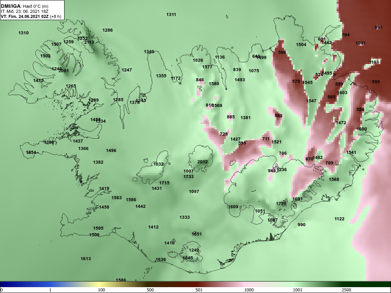Viewport: 391px width, 293px height.
Task: Select the map value 1097
Action: click(x=194, y=191)
